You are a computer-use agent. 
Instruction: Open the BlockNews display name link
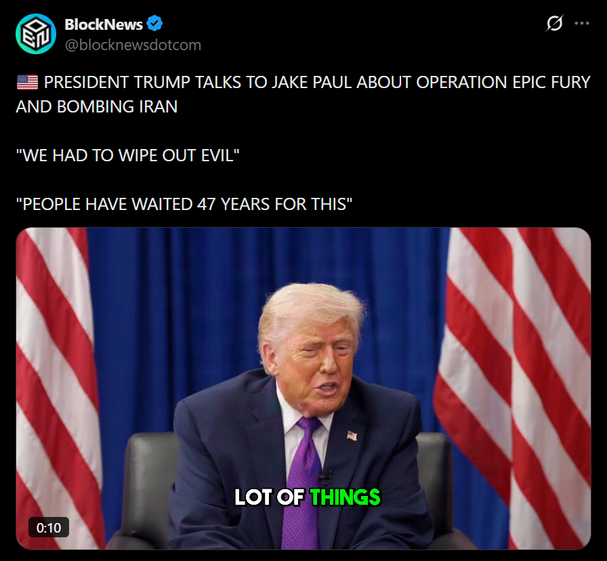point(104,24)
